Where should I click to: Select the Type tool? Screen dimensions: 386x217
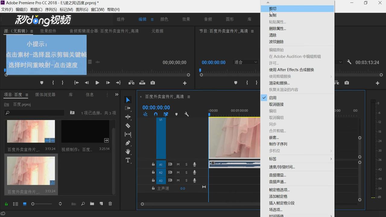pos(128,160)
